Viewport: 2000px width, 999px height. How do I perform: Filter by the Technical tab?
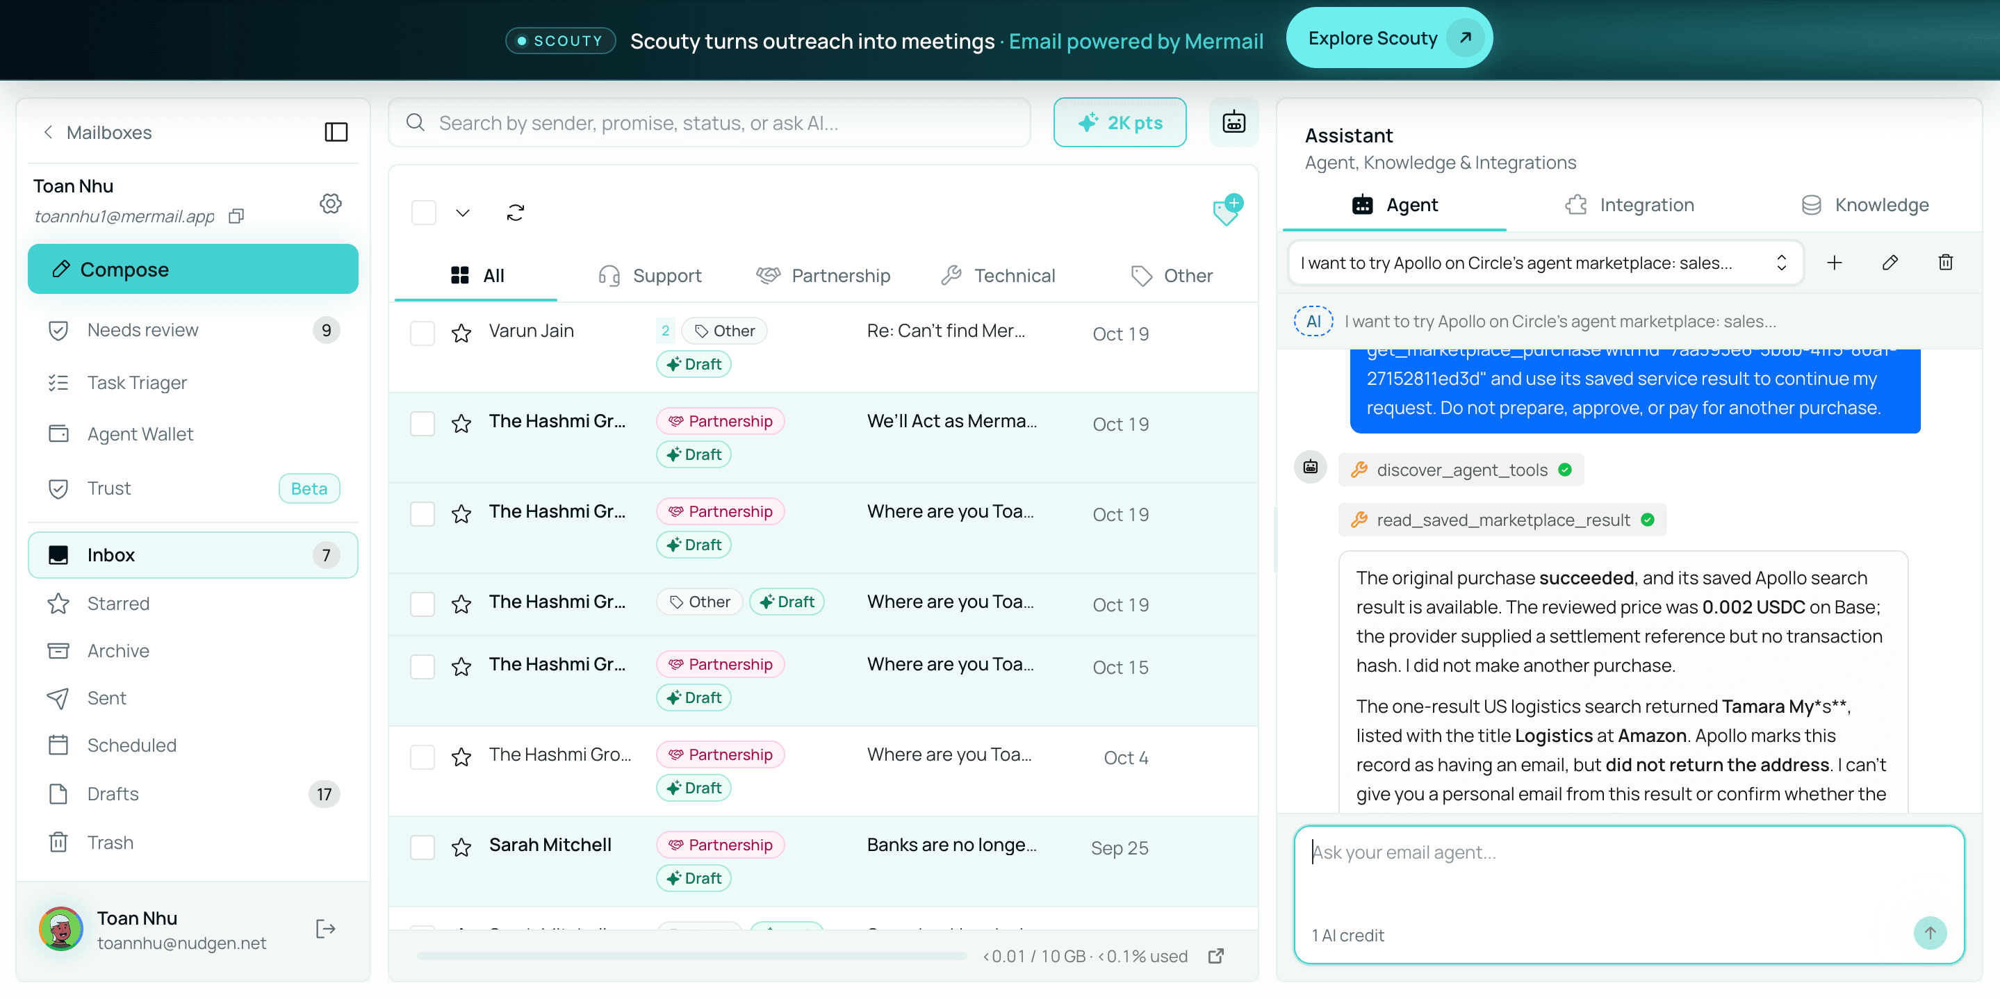[x=998, y=276]
